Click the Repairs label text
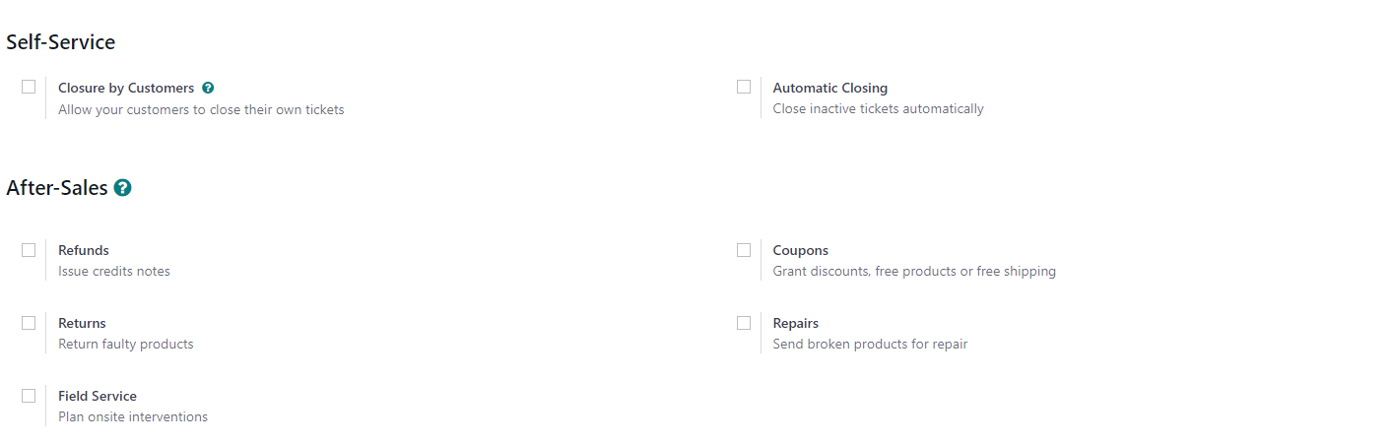 point(796,323)
